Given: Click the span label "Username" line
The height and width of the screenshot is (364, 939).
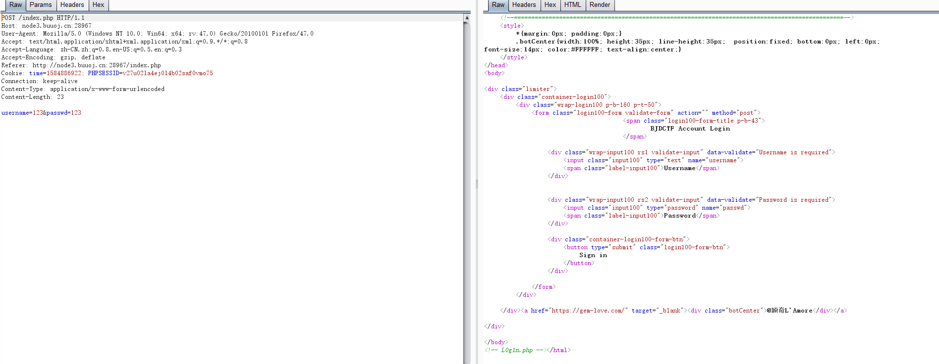Looking at the screenshot, I should 642,168.
